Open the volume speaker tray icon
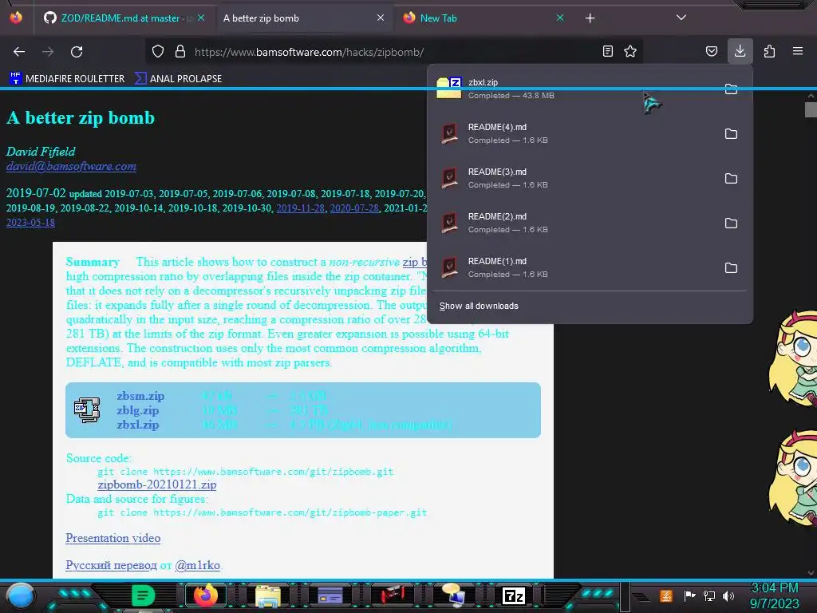 click(728, 595)
